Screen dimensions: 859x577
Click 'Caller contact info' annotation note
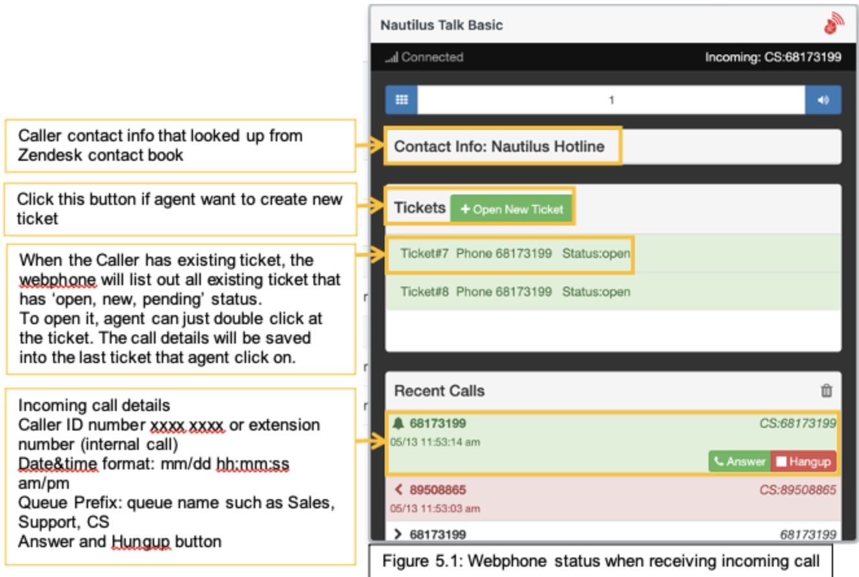(180, 145)
